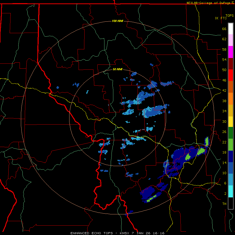Click the "16:16" timestamp
The width and height of the screenshot is (235, 235).
pyautogui.click(x=159, y=233)
